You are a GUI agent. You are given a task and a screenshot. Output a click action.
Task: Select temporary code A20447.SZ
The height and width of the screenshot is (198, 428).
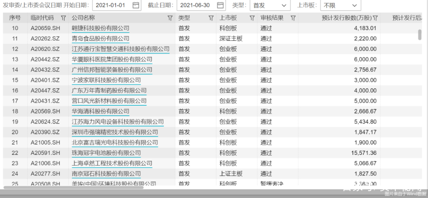(x=45, y=91)
